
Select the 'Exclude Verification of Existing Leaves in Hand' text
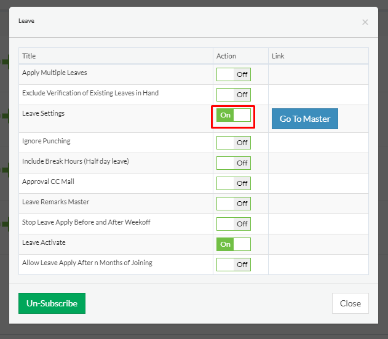click(90, 93)
